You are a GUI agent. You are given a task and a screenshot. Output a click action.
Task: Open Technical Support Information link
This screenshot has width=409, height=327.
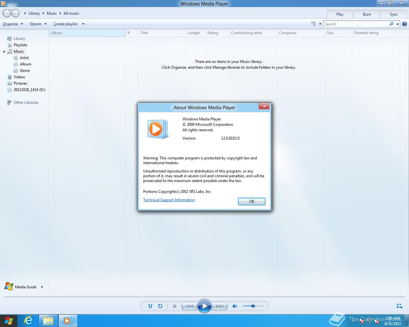pos(169,200)
